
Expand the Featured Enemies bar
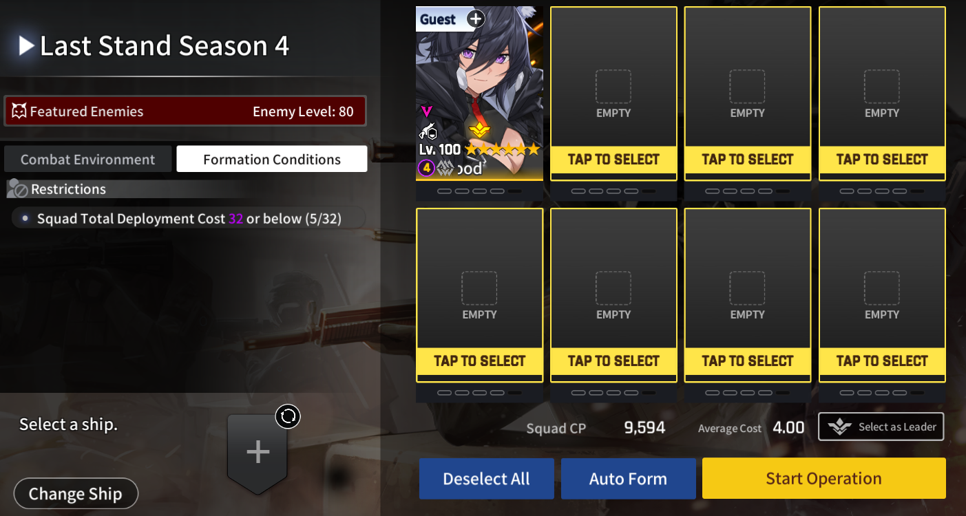tap(185, 111)
